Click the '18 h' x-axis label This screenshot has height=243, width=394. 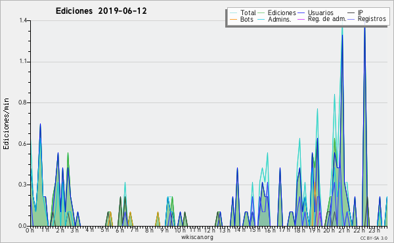299,231
